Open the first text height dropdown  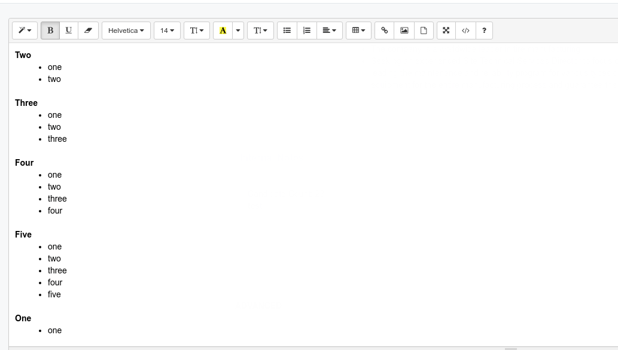pos(197,31)
